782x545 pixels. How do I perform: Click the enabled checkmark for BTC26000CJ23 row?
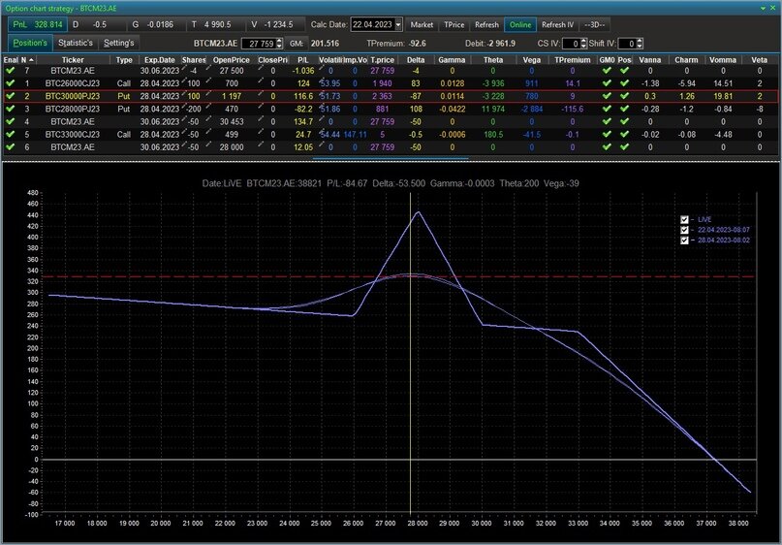10,84
